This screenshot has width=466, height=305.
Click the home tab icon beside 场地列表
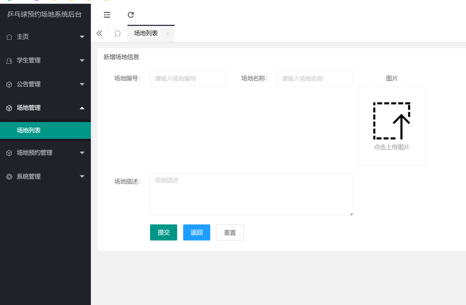[117, 33]
